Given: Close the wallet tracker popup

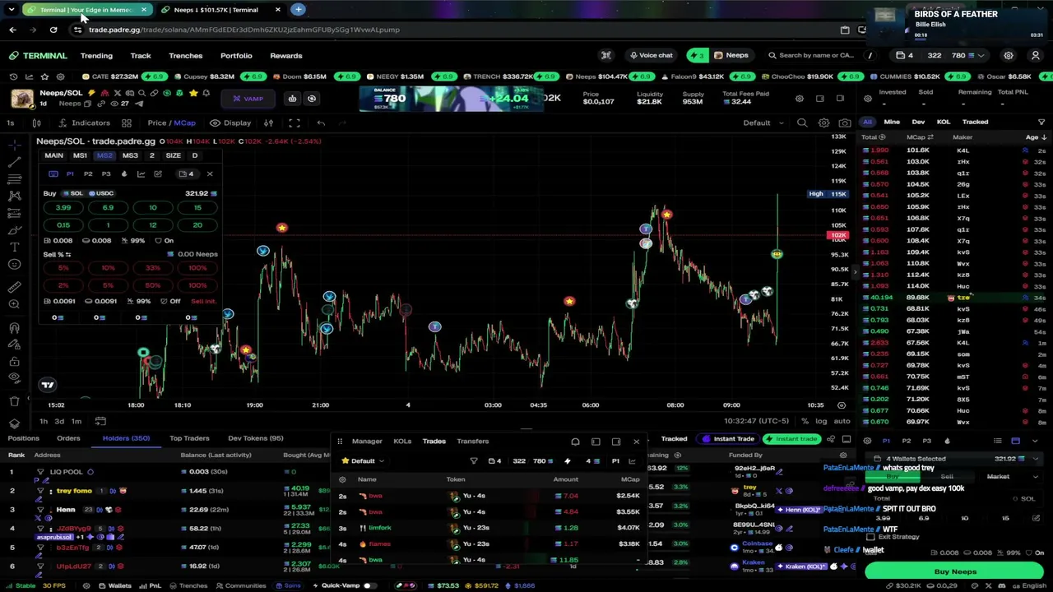Looking at the screenshot, I should [636, 442].
